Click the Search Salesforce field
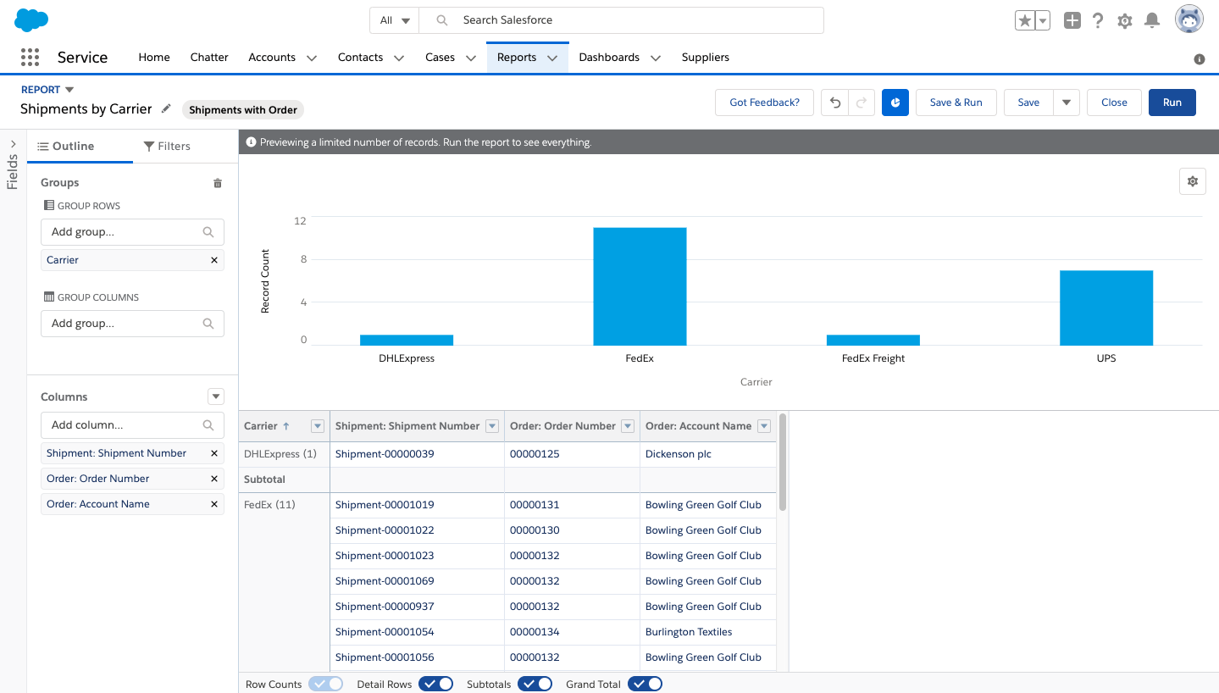The image size is (1219, 693). 623,20
